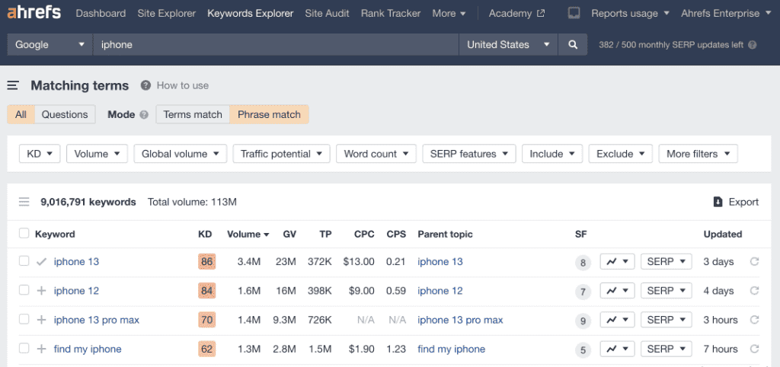The width and height of the screenshot is (780, 367).
Task: Open the Academy external link
Action: click(516, 14)
